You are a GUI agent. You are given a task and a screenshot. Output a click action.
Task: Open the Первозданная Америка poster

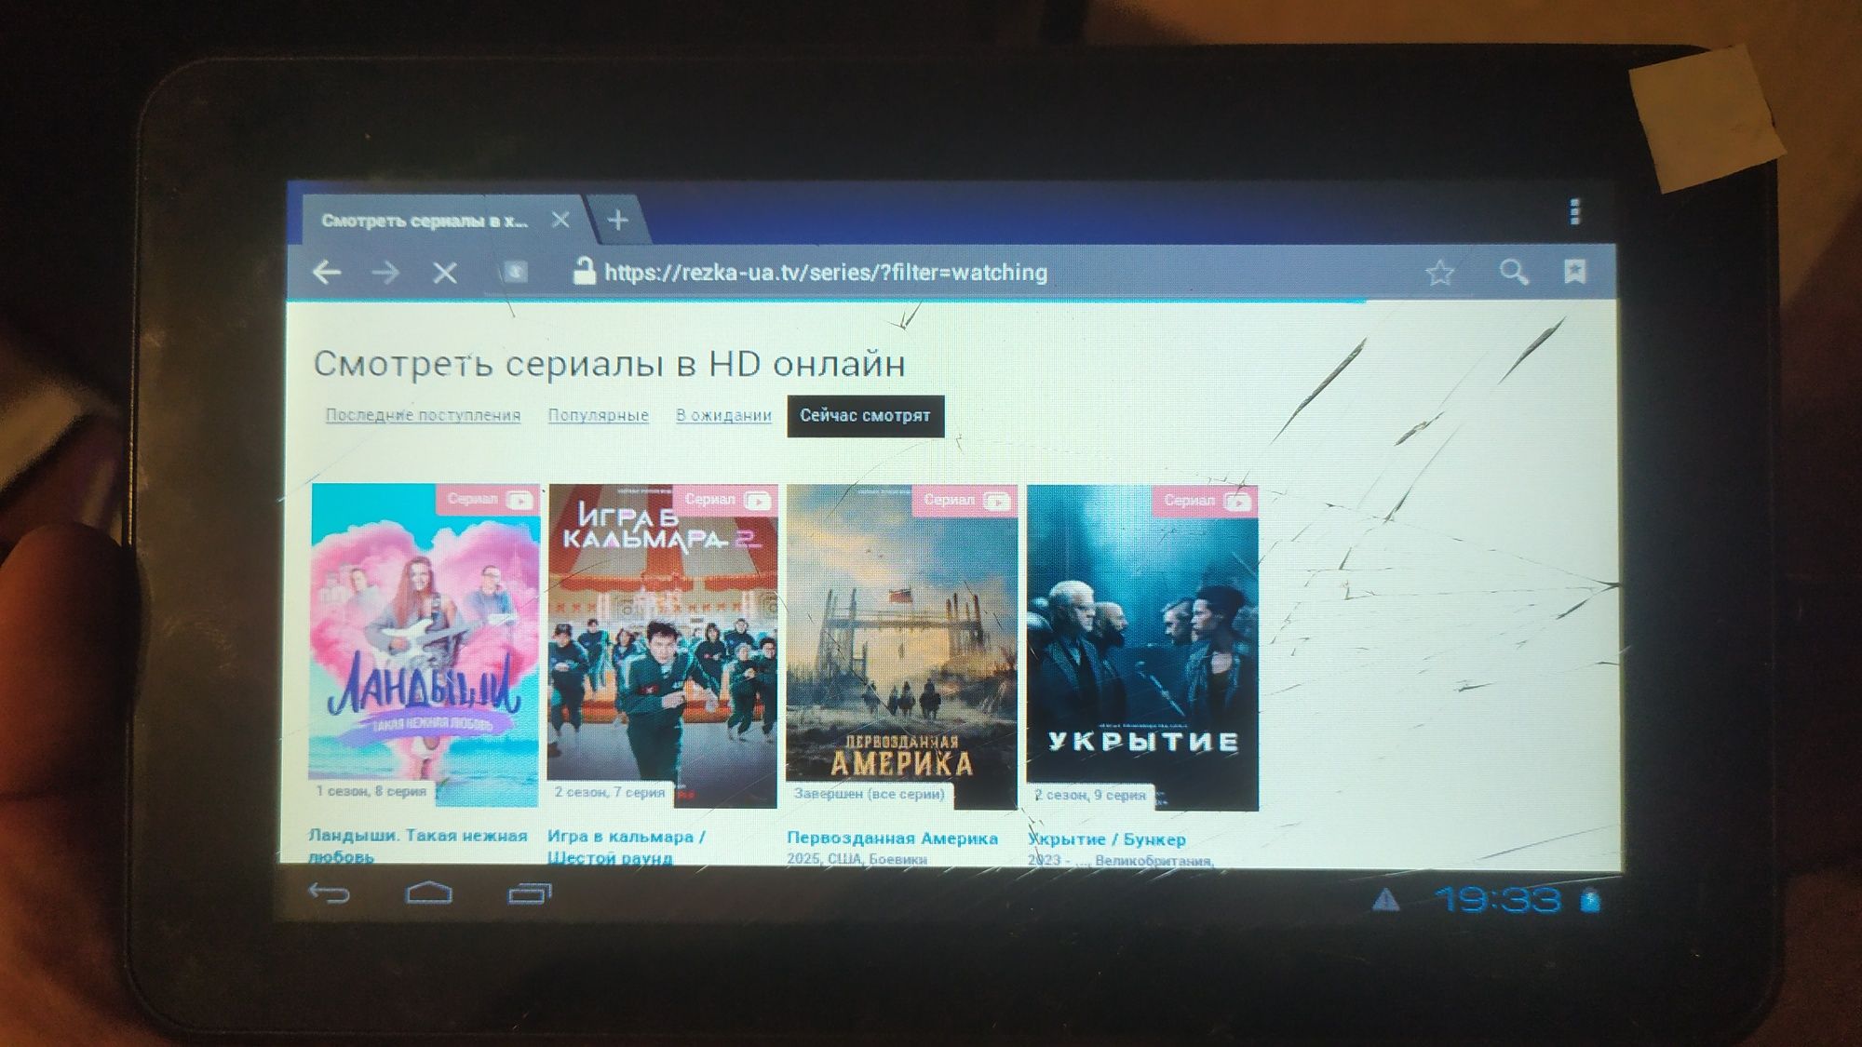901,647
